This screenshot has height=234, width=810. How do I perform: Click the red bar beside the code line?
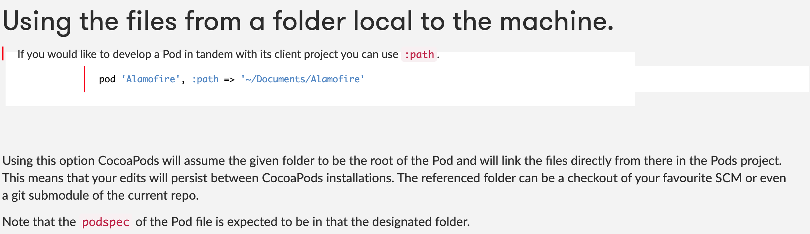[84, 79]
